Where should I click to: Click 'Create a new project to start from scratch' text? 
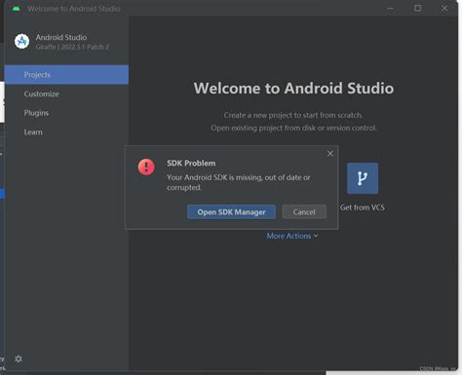point(293,115)
